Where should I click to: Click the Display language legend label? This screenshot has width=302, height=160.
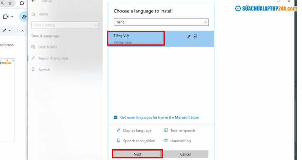[x=137, y=131]
